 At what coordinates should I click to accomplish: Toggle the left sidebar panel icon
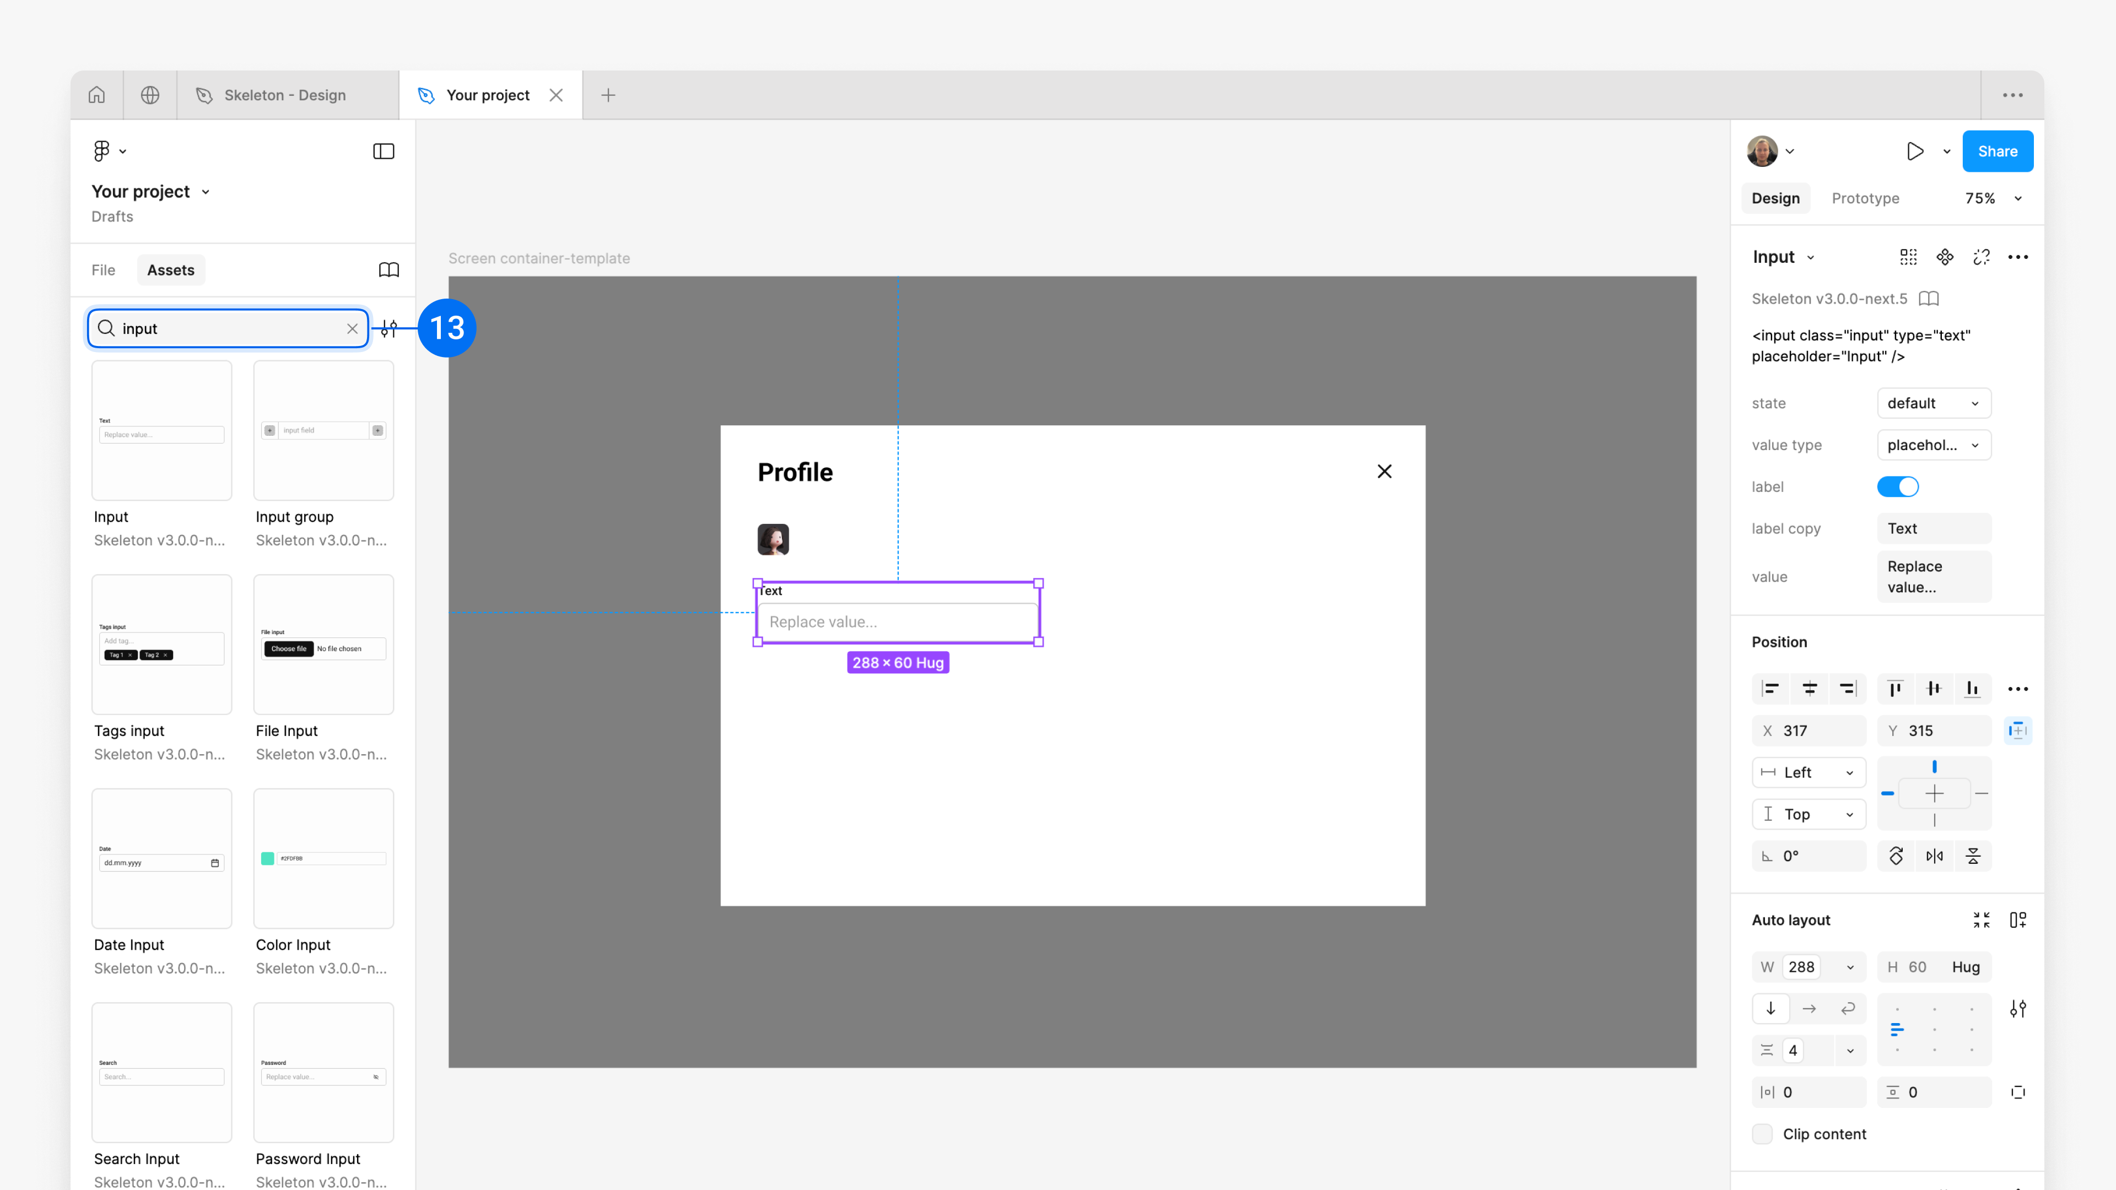[384, 151]
